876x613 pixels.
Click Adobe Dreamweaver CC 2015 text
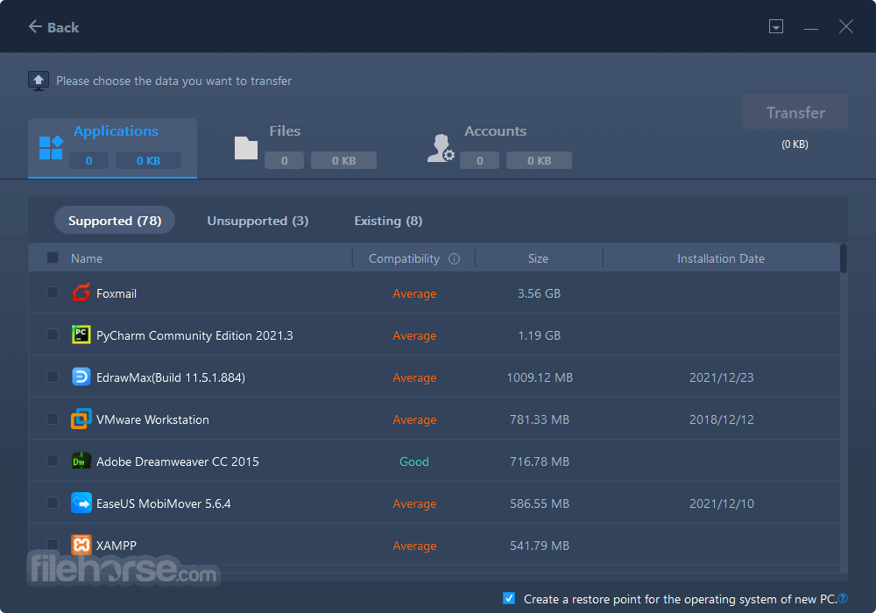[178, 462]
